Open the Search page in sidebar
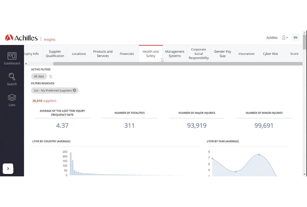The width and height of the screenshot is (307, 207). 12,79
